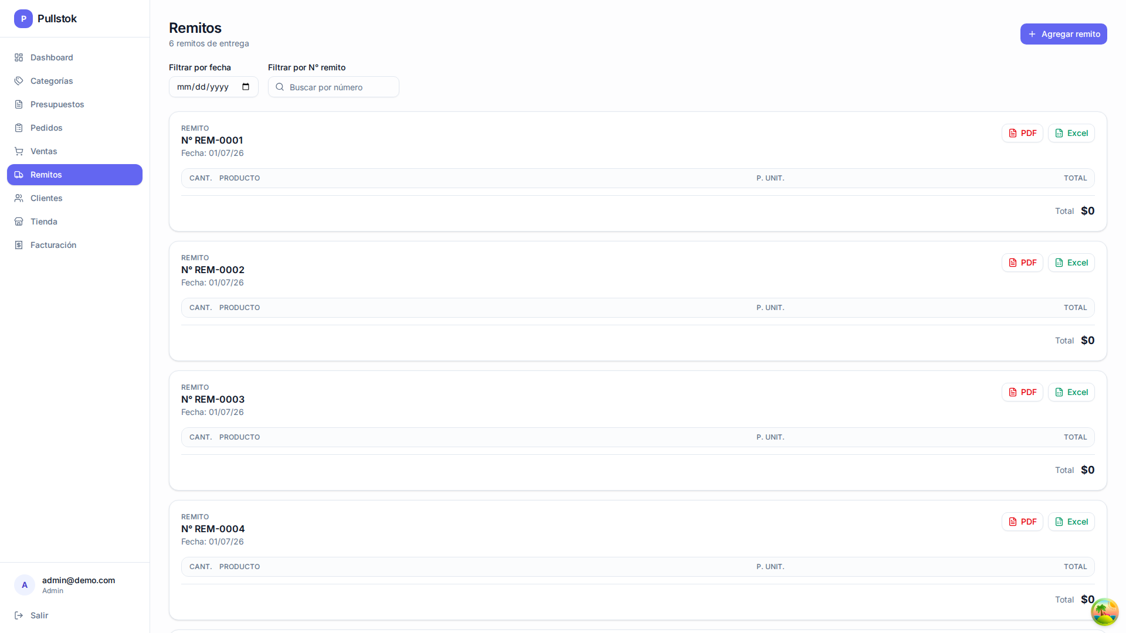Open the Dashboard icon in sidebar

[x=19, y=57]
